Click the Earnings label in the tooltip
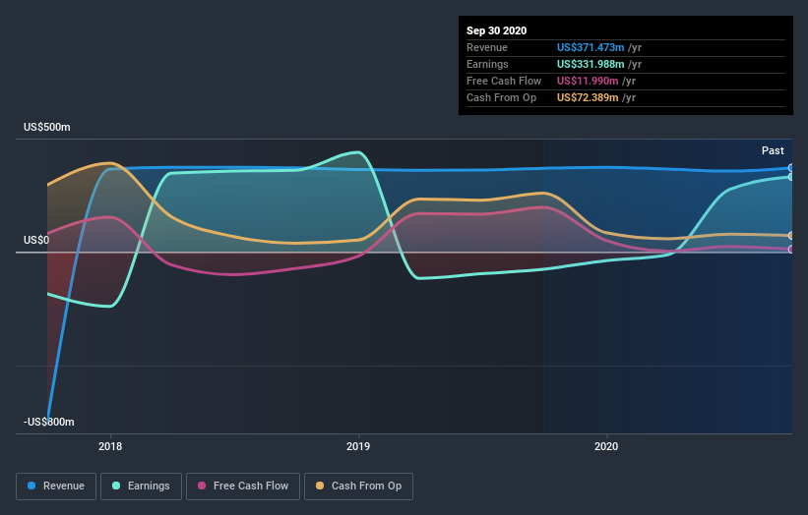 coord(487,64)
